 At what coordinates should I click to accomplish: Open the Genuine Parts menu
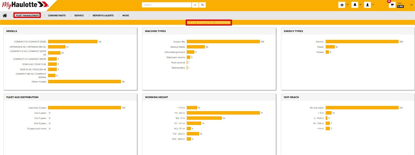tap(57, 16)
